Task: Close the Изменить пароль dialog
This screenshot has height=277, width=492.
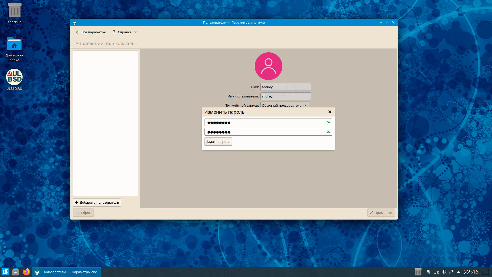Action: pyautogui.click(x=330, y=112)
